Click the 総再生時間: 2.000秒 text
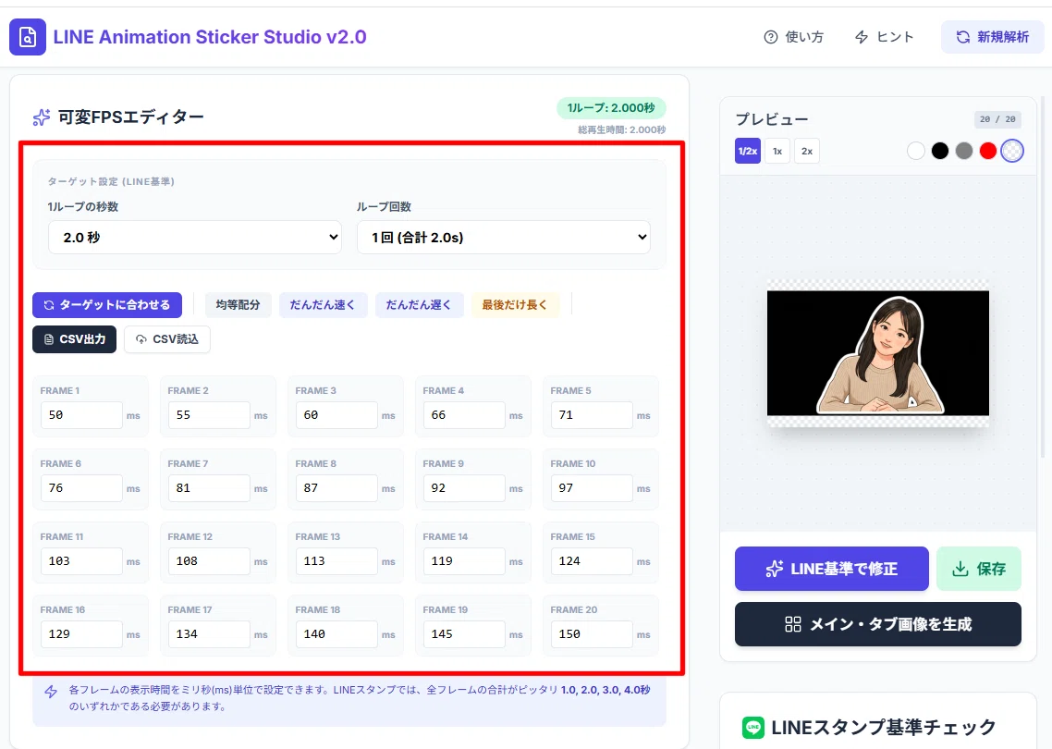Screen dimensions: 1052x749 (622, 130)
